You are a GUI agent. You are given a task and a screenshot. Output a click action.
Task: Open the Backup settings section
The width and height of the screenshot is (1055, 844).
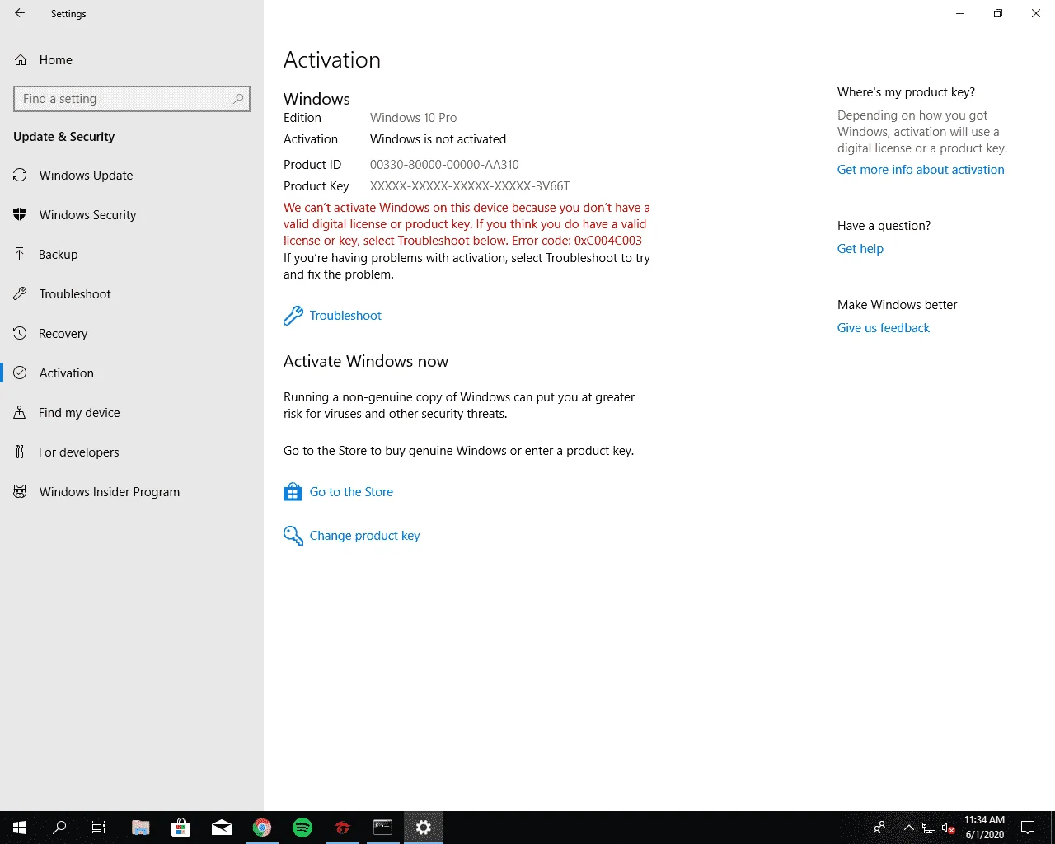coord(132,255)
